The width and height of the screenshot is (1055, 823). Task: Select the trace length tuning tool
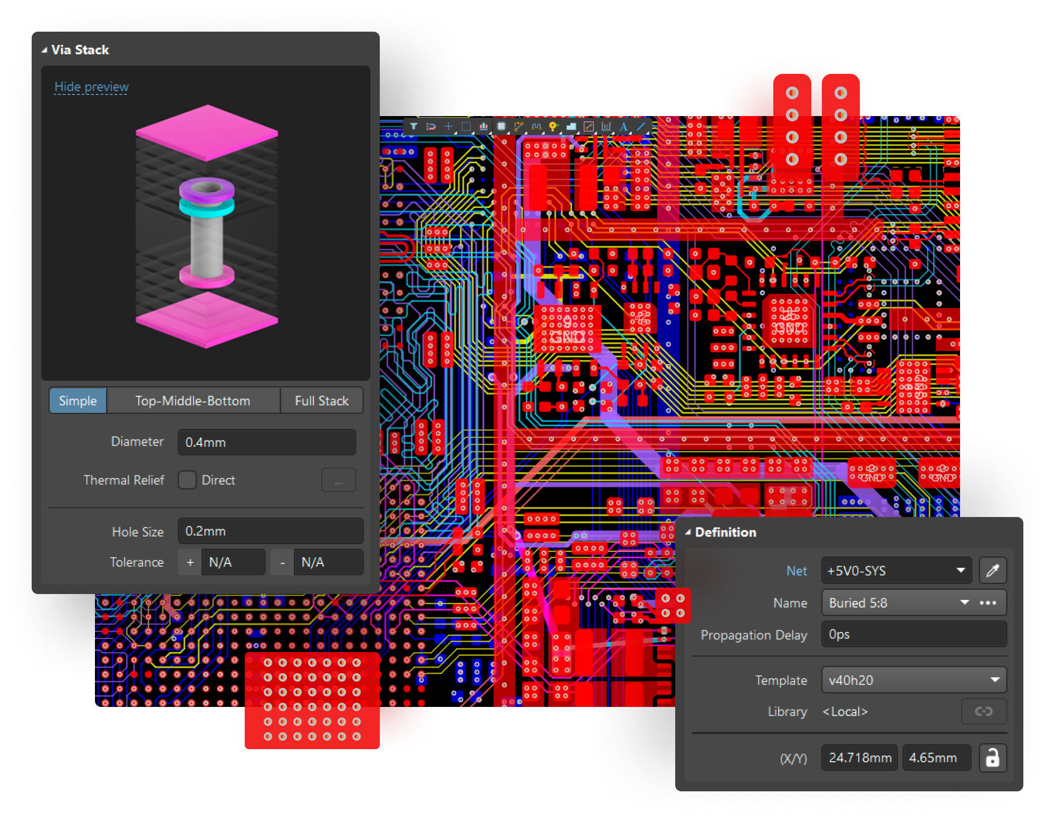[x=536, y=127]
